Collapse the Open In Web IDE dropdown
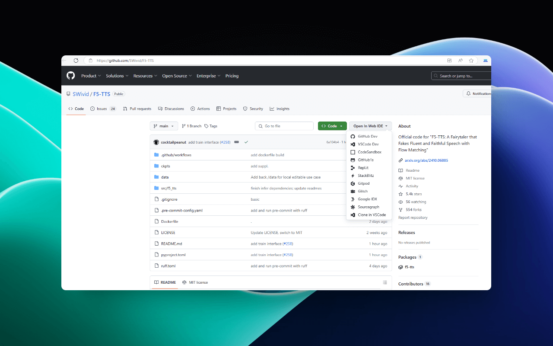 tap(370, 126)
